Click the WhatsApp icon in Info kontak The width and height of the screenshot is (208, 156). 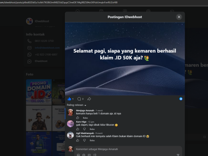30,54
